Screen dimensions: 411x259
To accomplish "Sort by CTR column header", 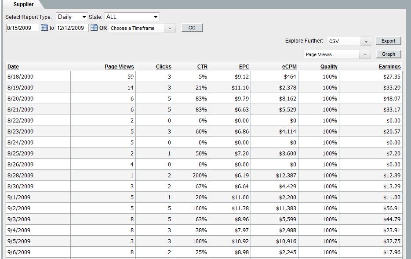I will click(202, 67).
